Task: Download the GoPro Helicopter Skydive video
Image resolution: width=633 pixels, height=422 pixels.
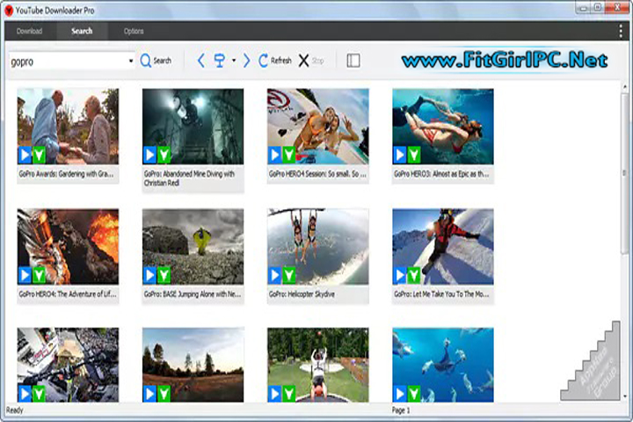Action: click(288, 275)
